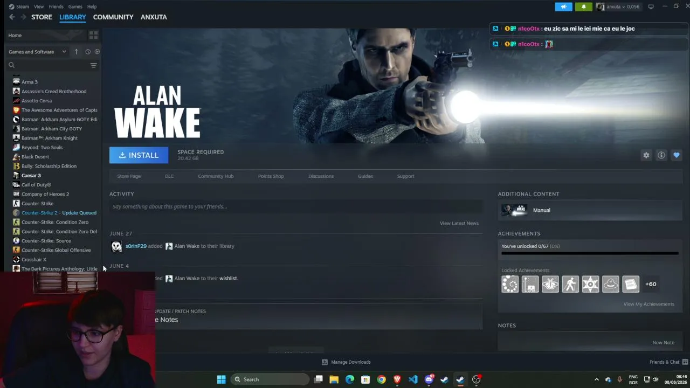Screen dimensions: 690x388
Task: Open the green notifications bell
Action: pyautogui.click(x=583, y=7)
